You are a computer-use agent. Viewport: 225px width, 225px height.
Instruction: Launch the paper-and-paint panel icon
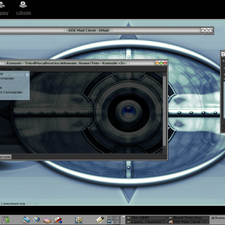point(58,220)
